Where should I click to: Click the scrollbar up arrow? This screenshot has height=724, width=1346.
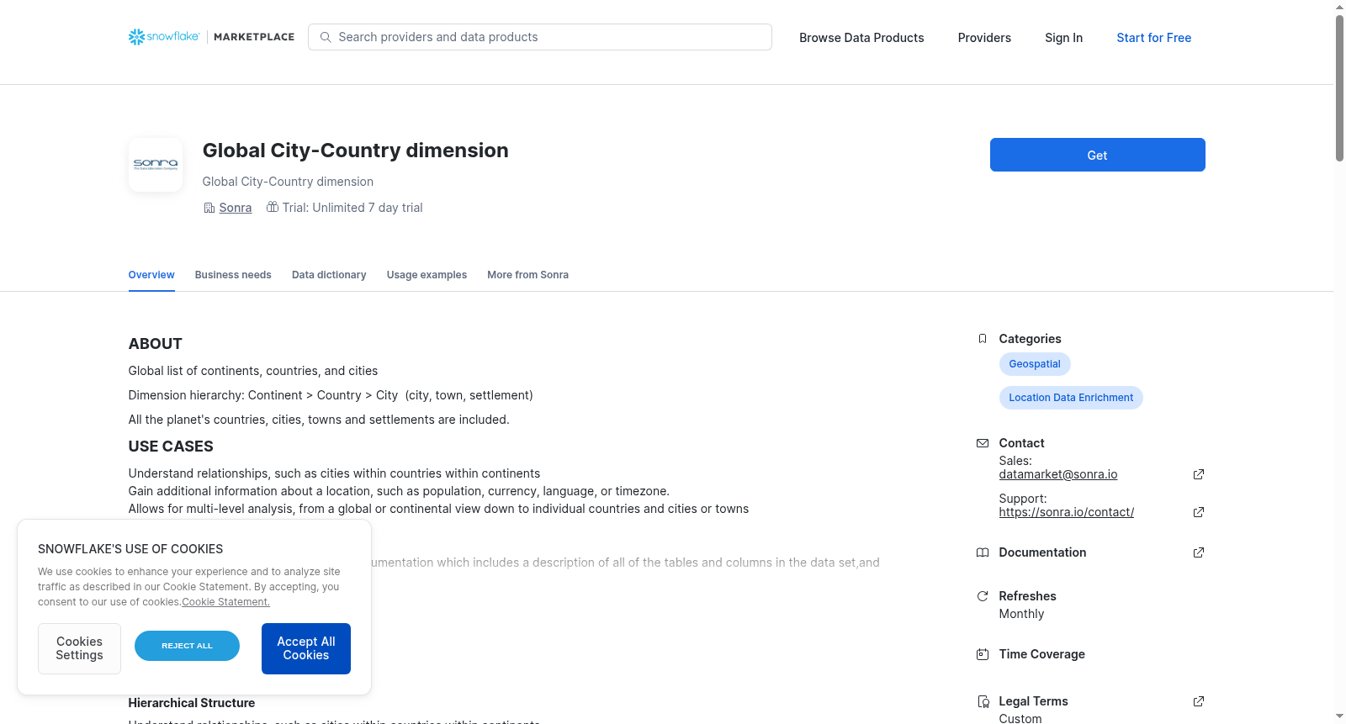1339,7
